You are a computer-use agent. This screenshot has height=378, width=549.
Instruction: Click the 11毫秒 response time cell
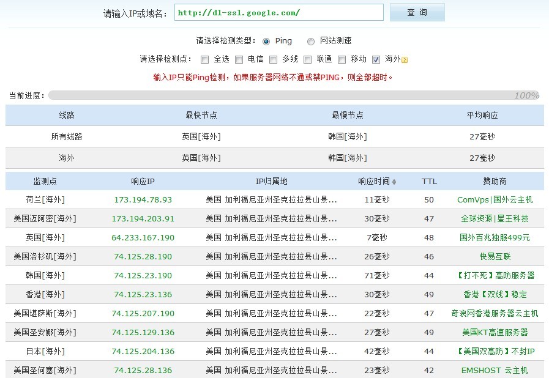(377, 200)
